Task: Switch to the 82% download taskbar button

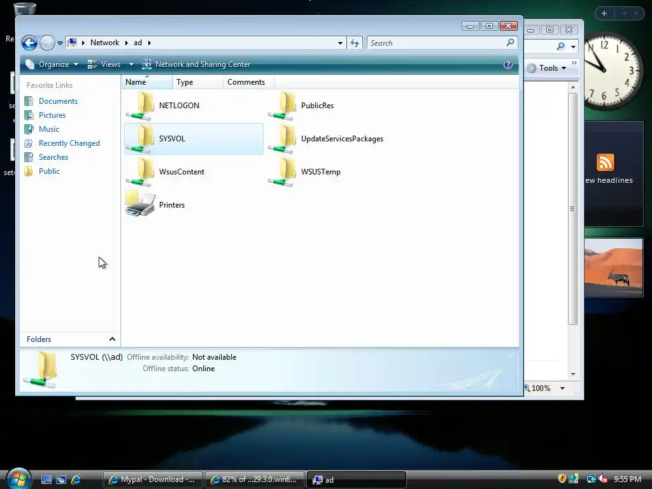Action: 255,479
